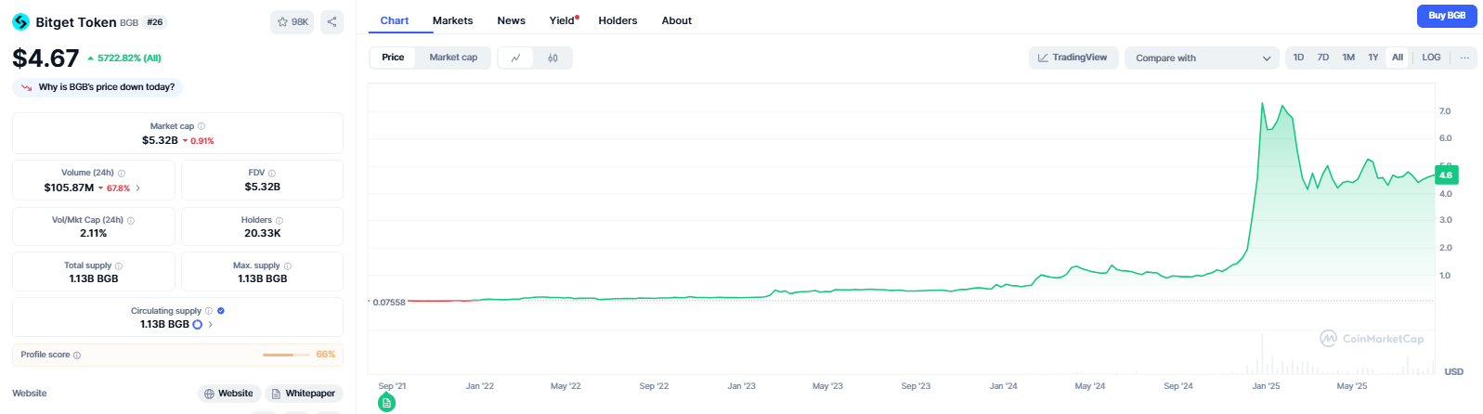
Task: Set chart range to All
Action: point(1398,58)
